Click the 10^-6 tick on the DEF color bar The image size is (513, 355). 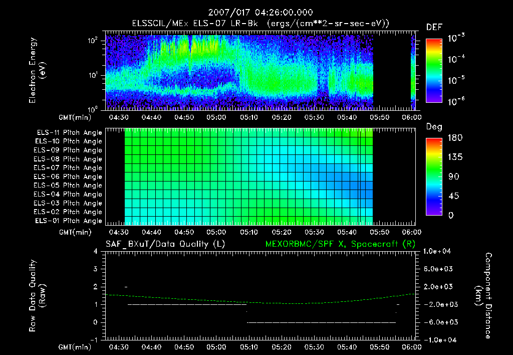coord(456,101)
